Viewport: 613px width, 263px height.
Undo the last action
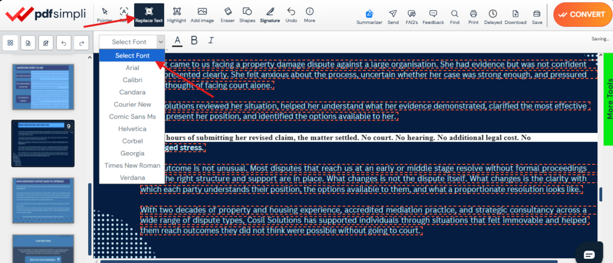pyautogui.click(x=292, y=15)
